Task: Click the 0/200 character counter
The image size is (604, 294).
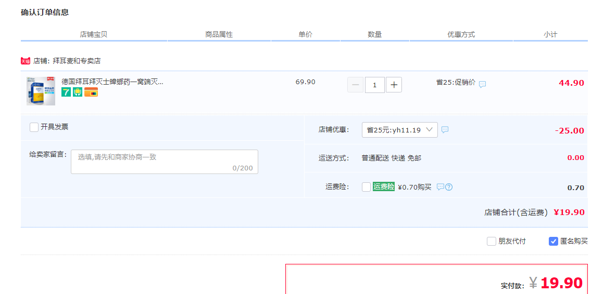Action: [243, 168]
